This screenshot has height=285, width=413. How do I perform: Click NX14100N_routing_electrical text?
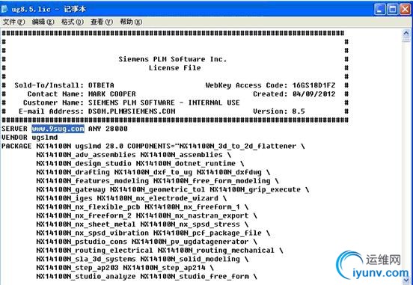tap(94, 251)
